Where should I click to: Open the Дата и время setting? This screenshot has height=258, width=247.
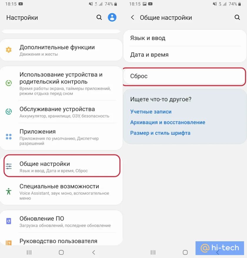coord(185,55)
